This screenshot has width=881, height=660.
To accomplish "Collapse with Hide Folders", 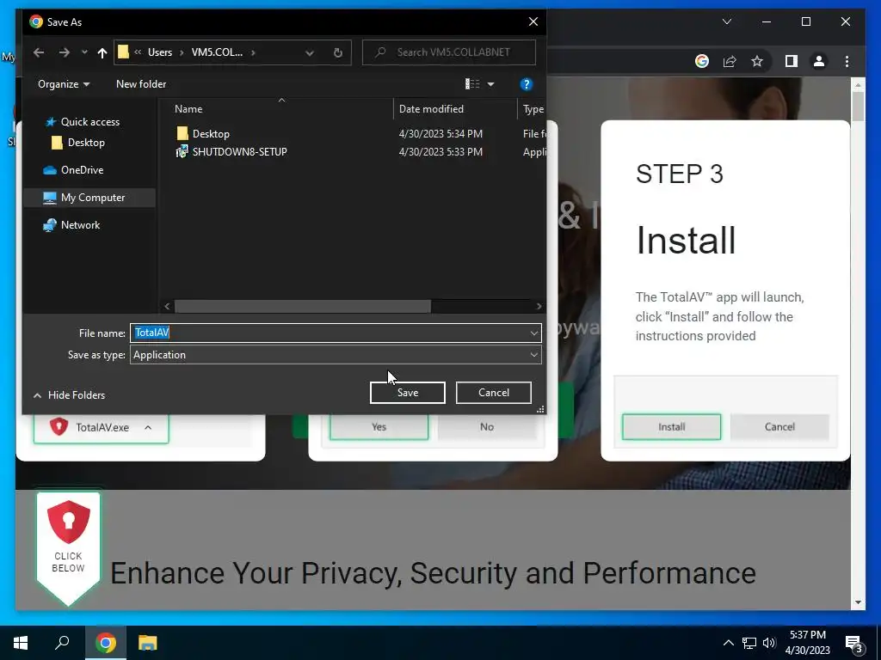I will pyautogui.click(x=69, y=395).
